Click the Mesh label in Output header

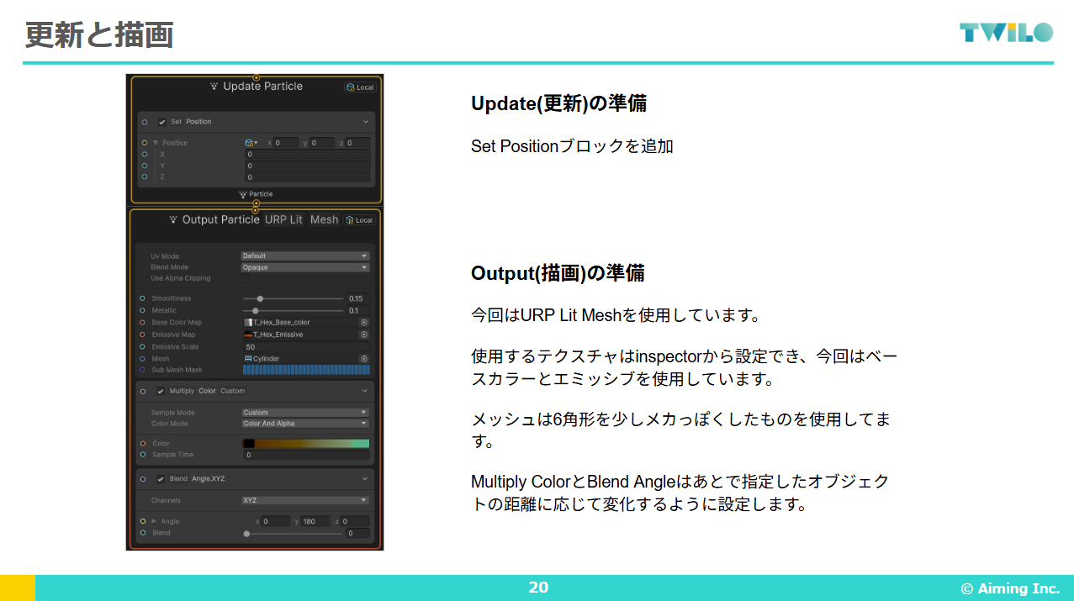[324, 219]
